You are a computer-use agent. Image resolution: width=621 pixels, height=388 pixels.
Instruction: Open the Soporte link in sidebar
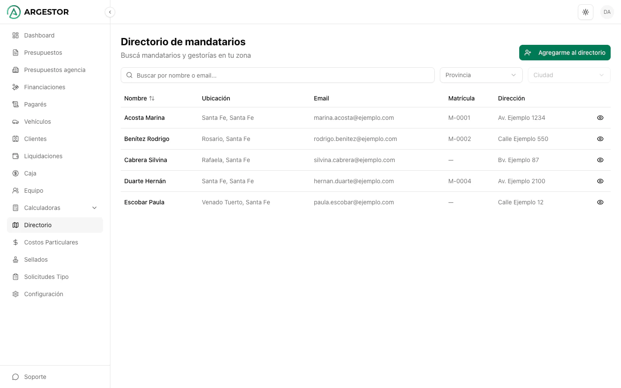(x=55, y=377)
